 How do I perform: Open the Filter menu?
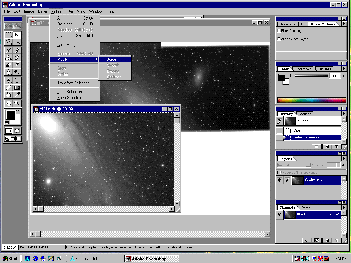(x=69, y=11)
